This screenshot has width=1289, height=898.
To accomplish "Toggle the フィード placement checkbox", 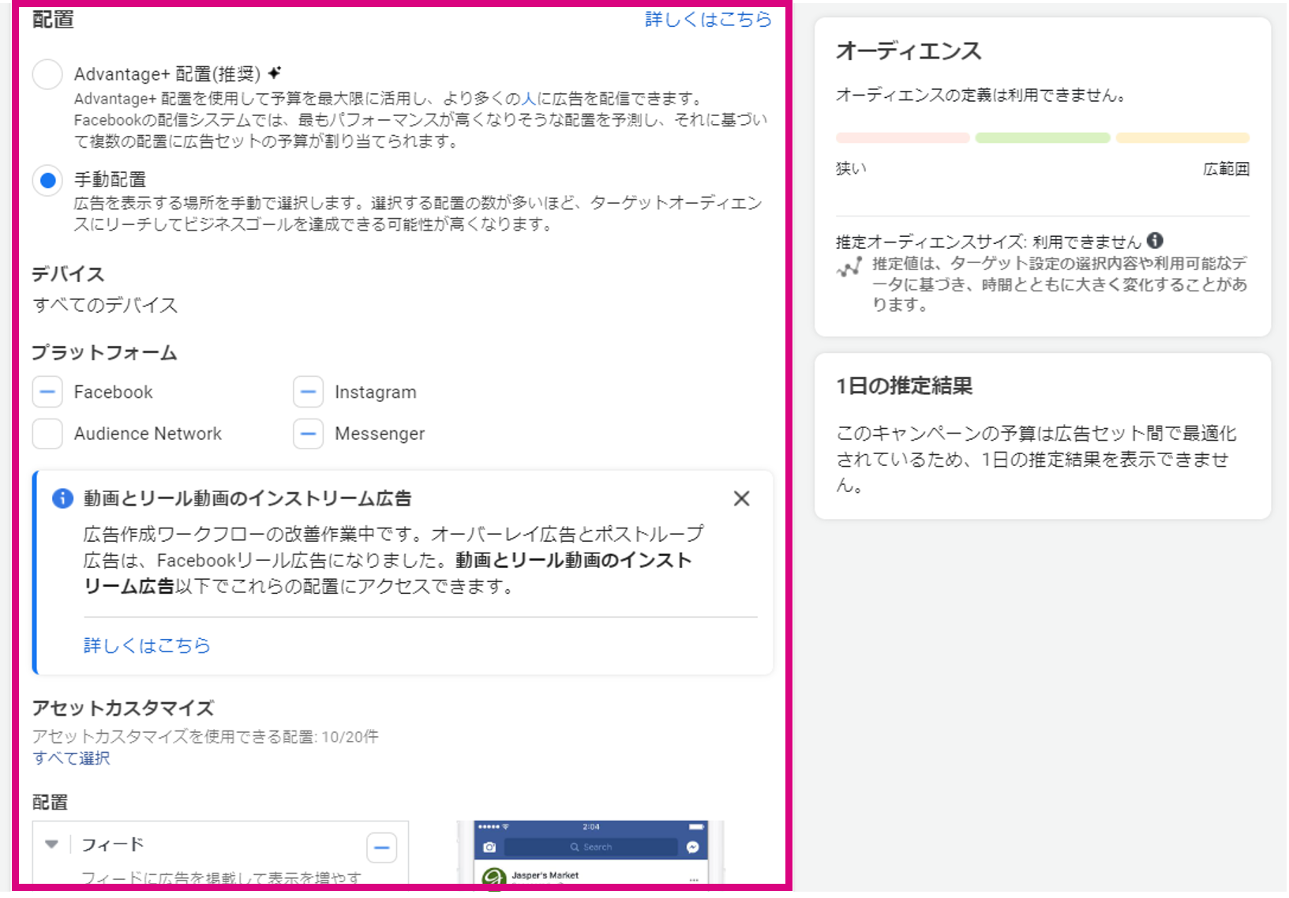I will click(x=381, y=848).
